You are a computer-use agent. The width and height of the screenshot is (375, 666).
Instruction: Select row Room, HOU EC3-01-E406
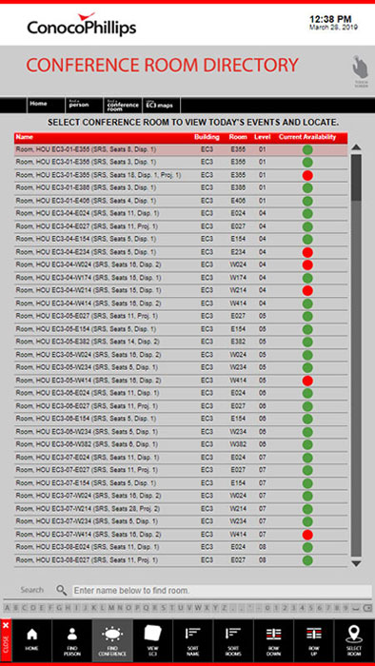(x=181, y=201)
